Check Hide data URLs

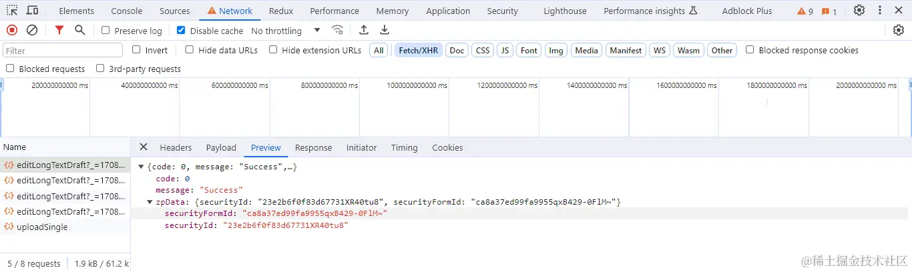pos(190,49)
